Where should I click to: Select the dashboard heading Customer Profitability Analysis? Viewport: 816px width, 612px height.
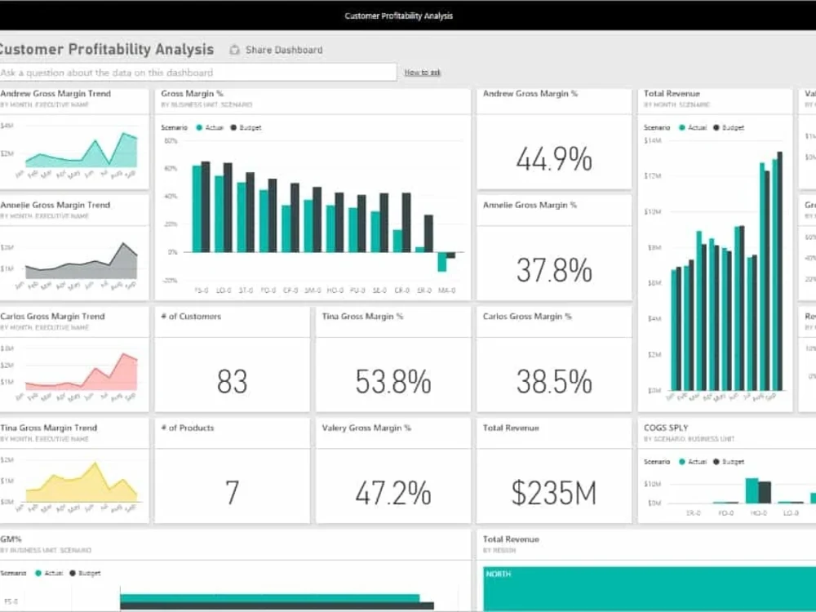click(x=106, y=49)
